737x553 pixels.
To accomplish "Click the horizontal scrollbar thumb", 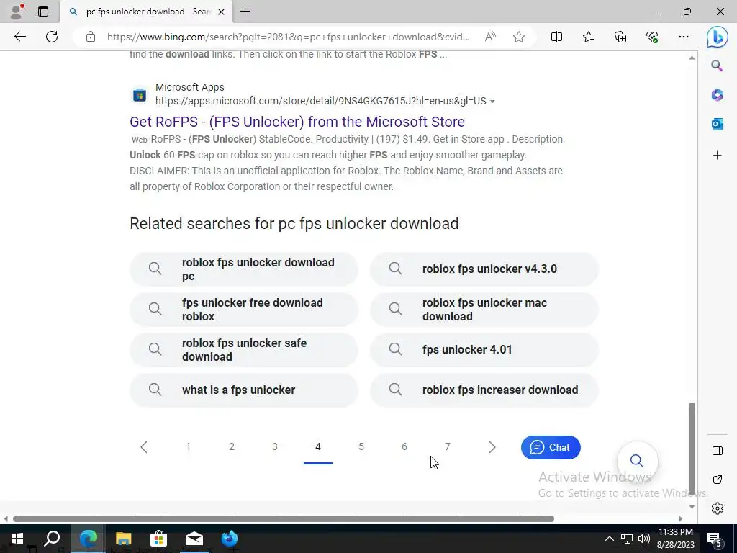I will tap(284, 518).
